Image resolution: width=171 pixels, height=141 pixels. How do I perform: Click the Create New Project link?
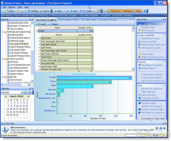tap(151, 38)
